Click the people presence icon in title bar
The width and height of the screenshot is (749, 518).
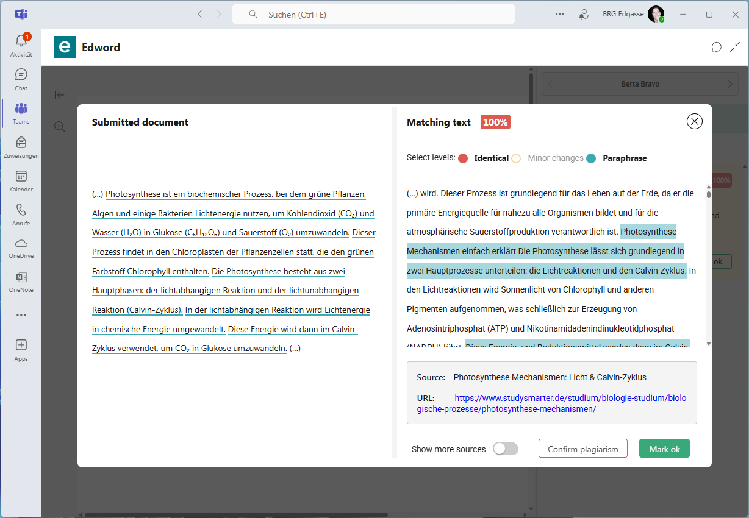584,14
